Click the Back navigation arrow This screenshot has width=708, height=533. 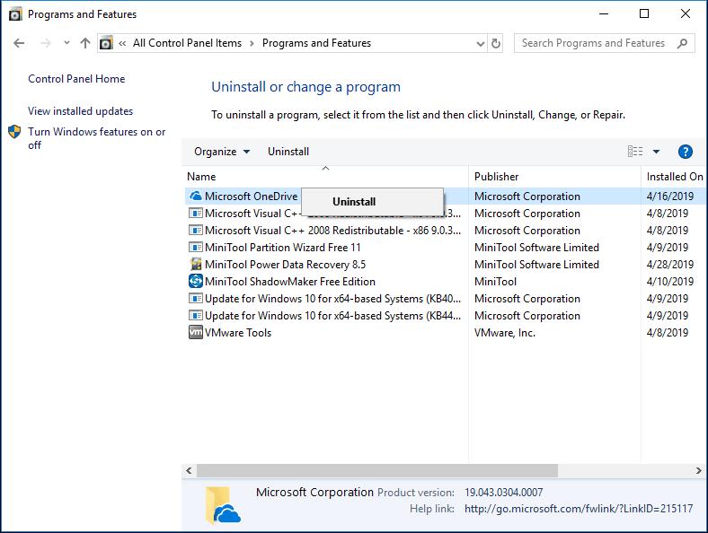coord(20,43)
